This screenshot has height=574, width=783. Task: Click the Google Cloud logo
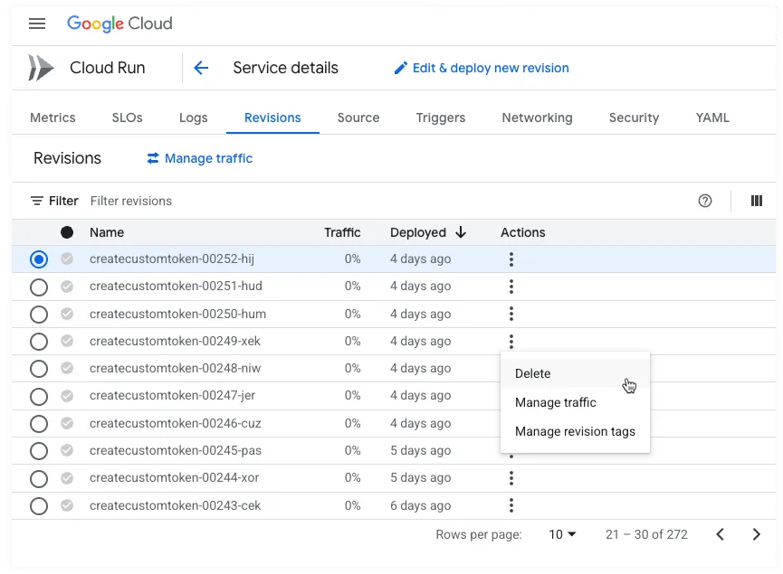[119, 24]
